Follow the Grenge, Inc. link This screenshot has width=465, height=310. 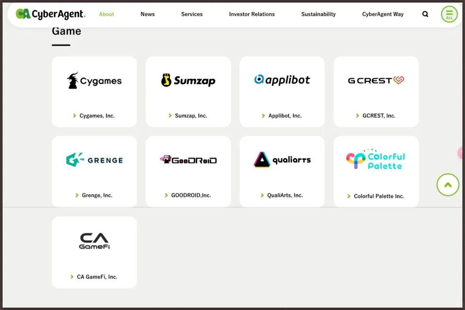pyautogui.click(x=97, y=195)
